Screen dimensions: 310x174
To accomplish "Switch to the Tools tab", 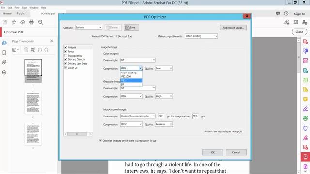I will pos(21,14).
